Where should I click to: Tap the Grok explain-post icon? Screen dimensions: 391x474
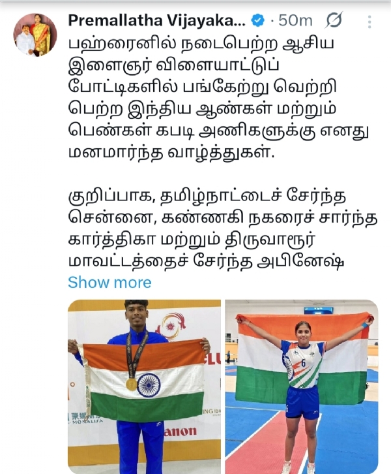tap(334, 20)
